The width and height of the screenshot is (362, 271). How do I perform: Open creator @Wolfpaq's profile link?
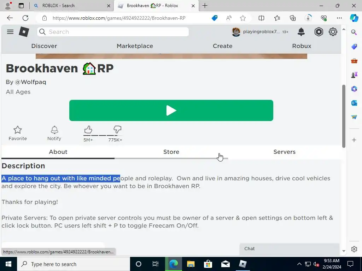point(30,82)
